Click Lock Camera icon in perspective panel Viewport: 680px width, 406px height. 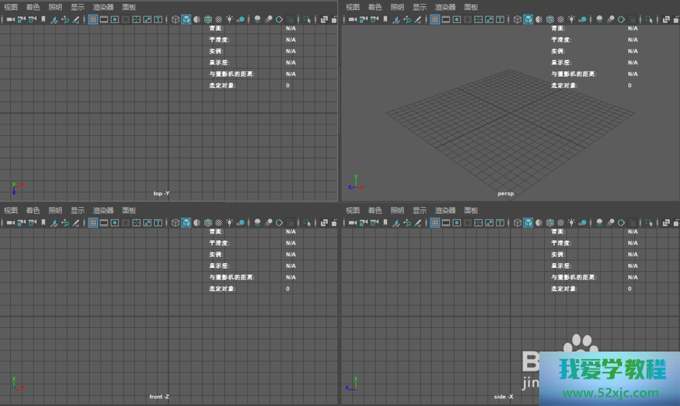[x=363, y=19]
